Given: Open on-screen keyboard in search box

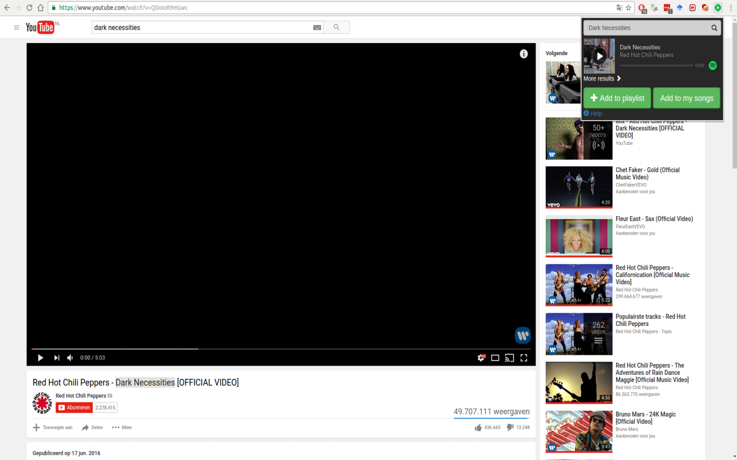Looking at the screenshot, I should [x=317, y=27].
